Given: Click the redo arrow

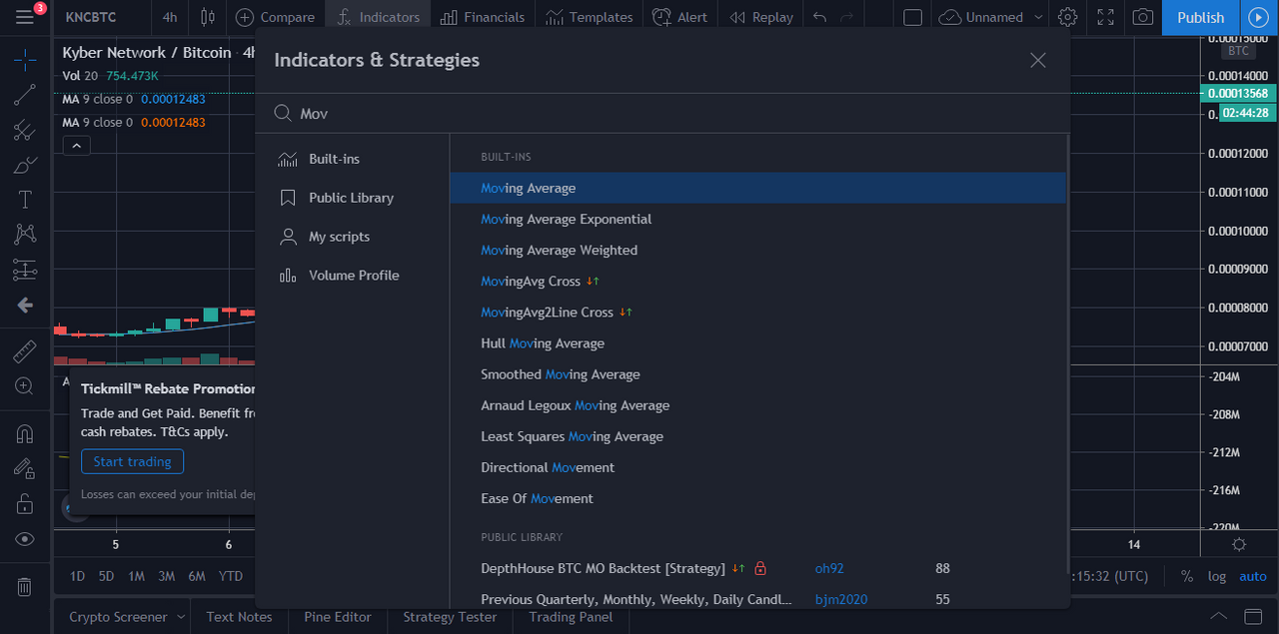Looking at the screenshot, I should 847,17.
